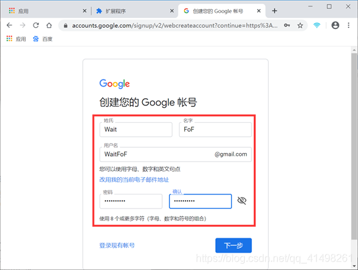Open Chrome's three-dot menu
This screenshot has height=270, width=358.
348,25
